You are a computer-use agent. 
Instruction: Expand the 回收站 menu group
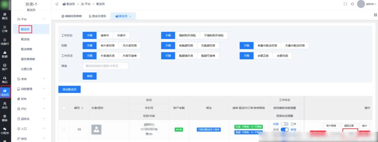(31, 119)
